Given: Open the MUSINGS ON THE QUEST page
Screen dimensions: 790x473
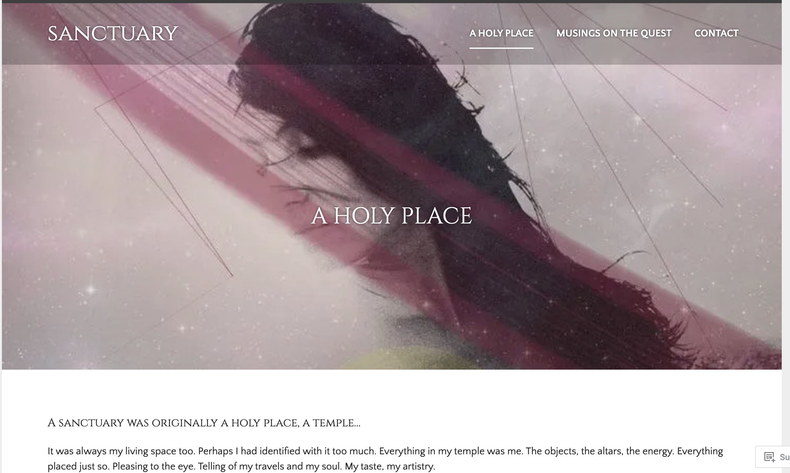Looking at the screenshot, I should tap(614, 33).
